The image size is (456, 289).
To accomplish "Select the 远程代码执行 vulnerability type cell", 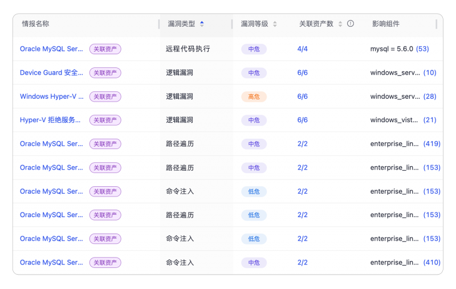I will click(188, 49).
